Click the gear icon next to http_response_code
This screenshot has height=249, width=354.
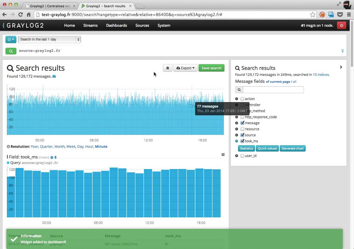[x=237, y=117]
